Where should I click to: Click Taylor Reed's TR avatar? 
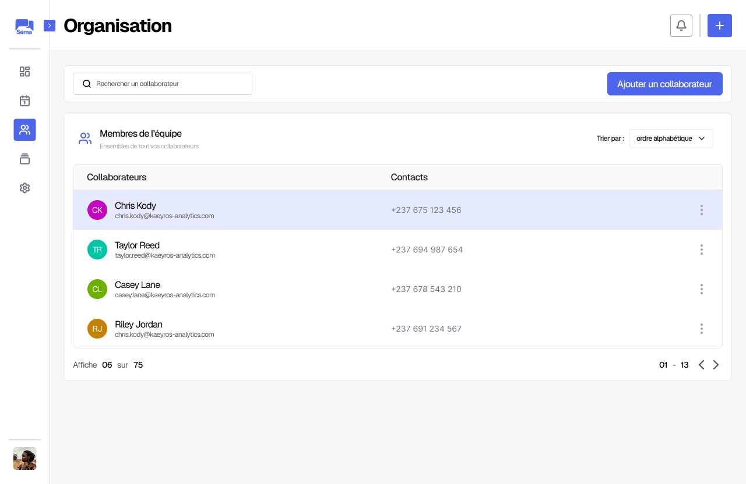[x=97, y=250]
